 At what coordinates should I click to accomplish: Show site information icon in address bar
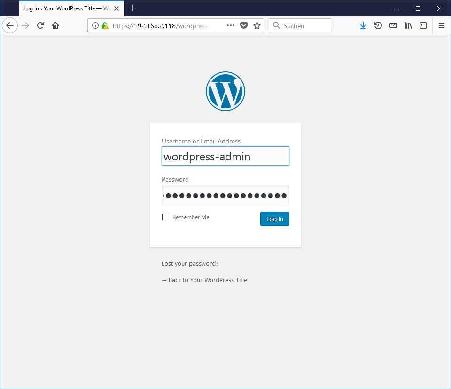pyautogui.click(x=95, y=25)
